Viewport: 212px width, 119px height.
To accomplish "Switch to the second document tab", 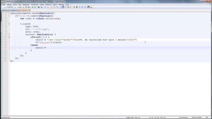I will click(17, 10).
